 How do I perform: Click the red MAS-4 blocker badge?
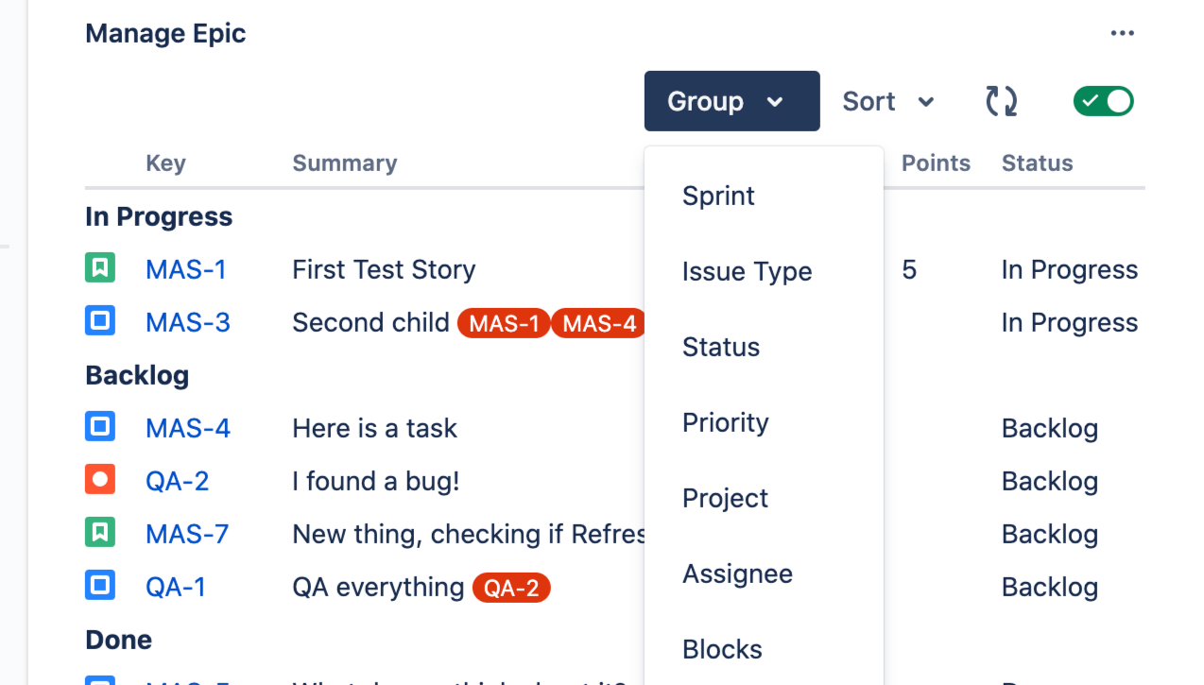[x=598, y=323]
